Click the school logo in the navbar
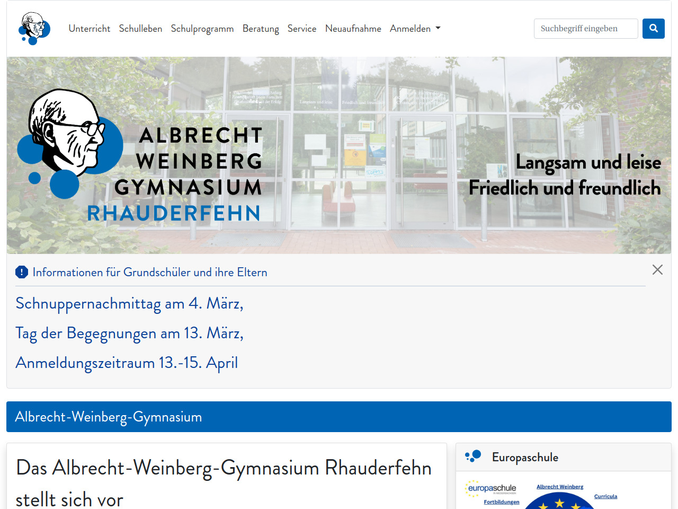The width and height of the screenshot is (678, 509). coord(34,29)
